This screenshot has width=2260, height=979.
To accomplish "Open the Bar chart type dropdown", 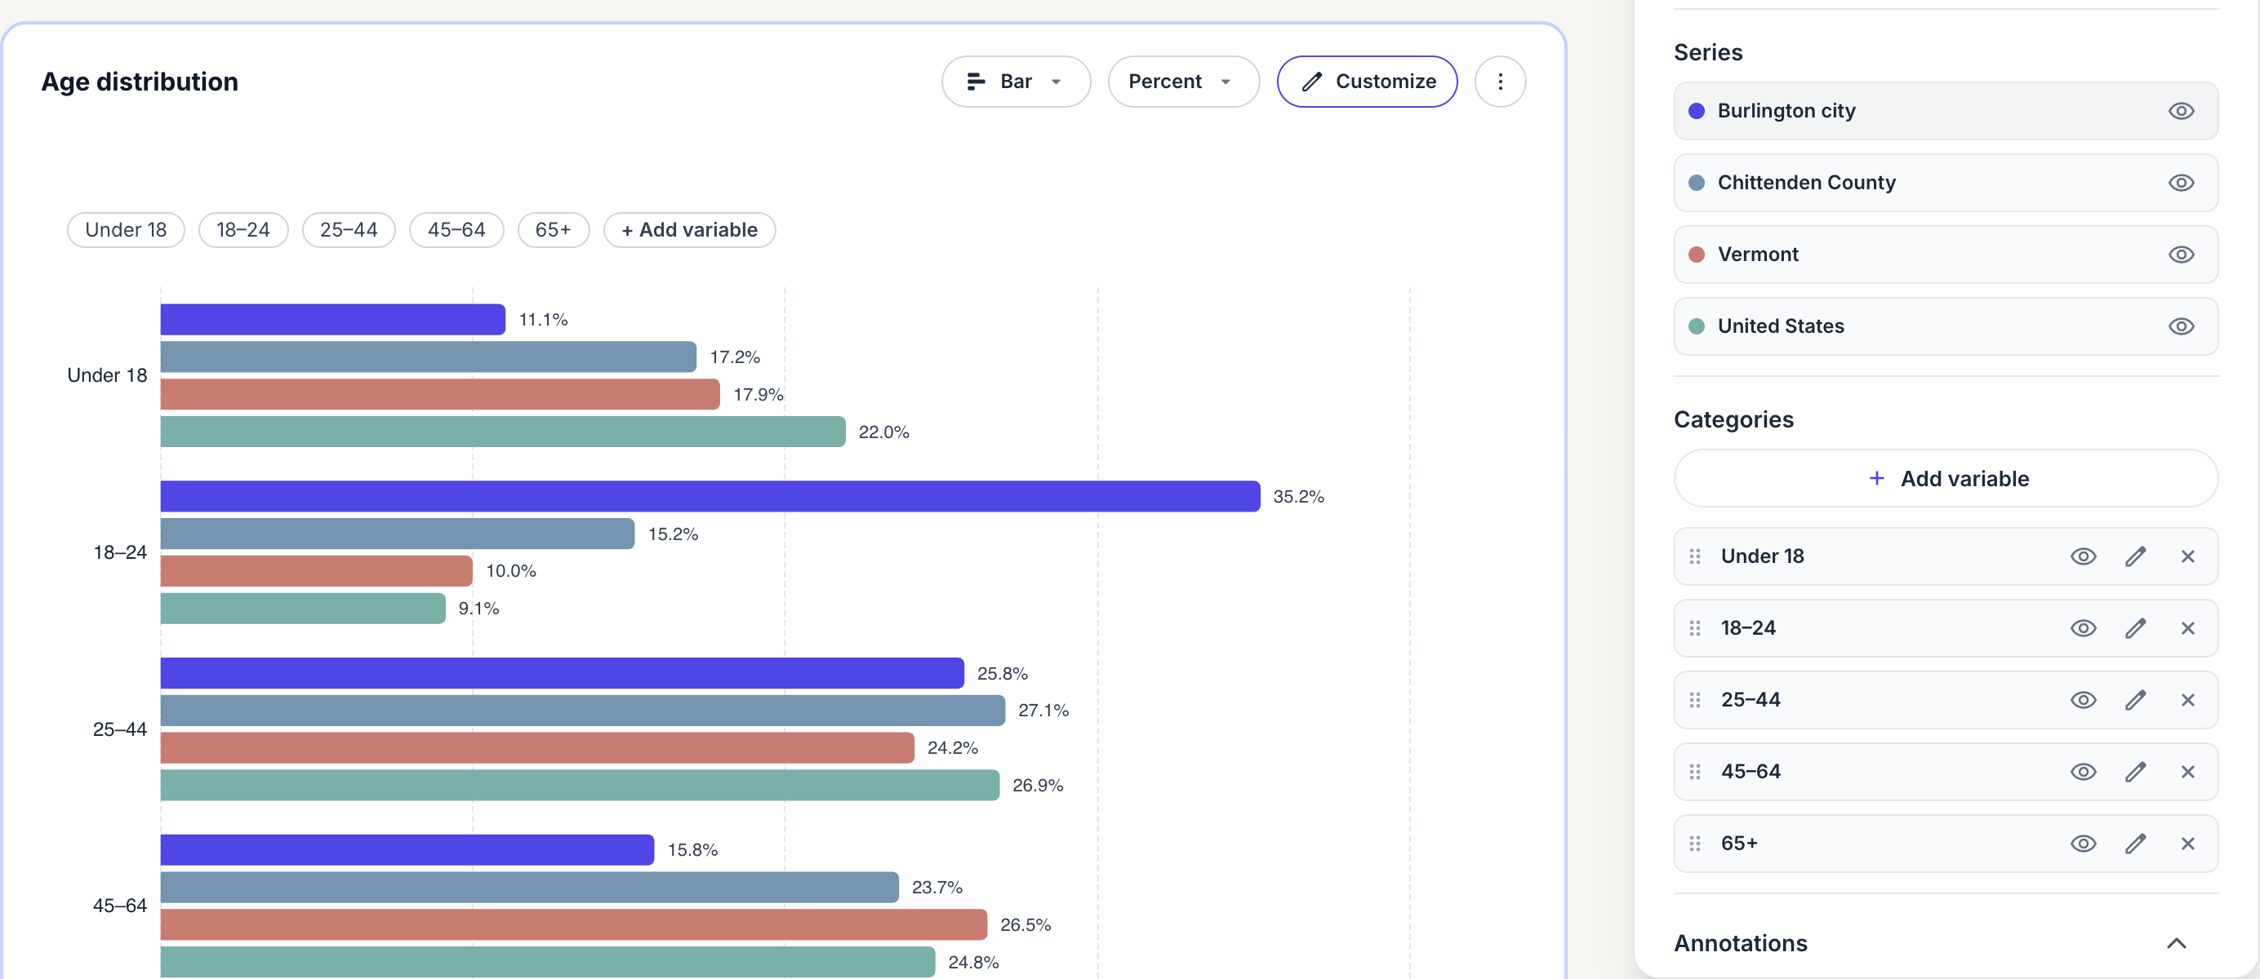I will [x=1016, y=82].
